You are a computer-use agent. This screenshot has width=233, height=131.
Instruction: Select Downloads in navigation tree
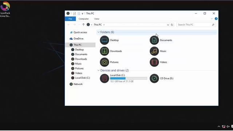click(x=81, y=59)
